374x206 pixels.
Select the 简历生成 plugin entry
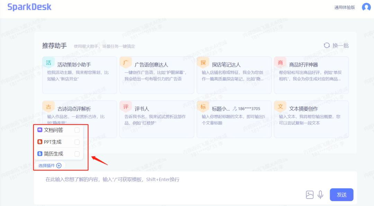59,154
